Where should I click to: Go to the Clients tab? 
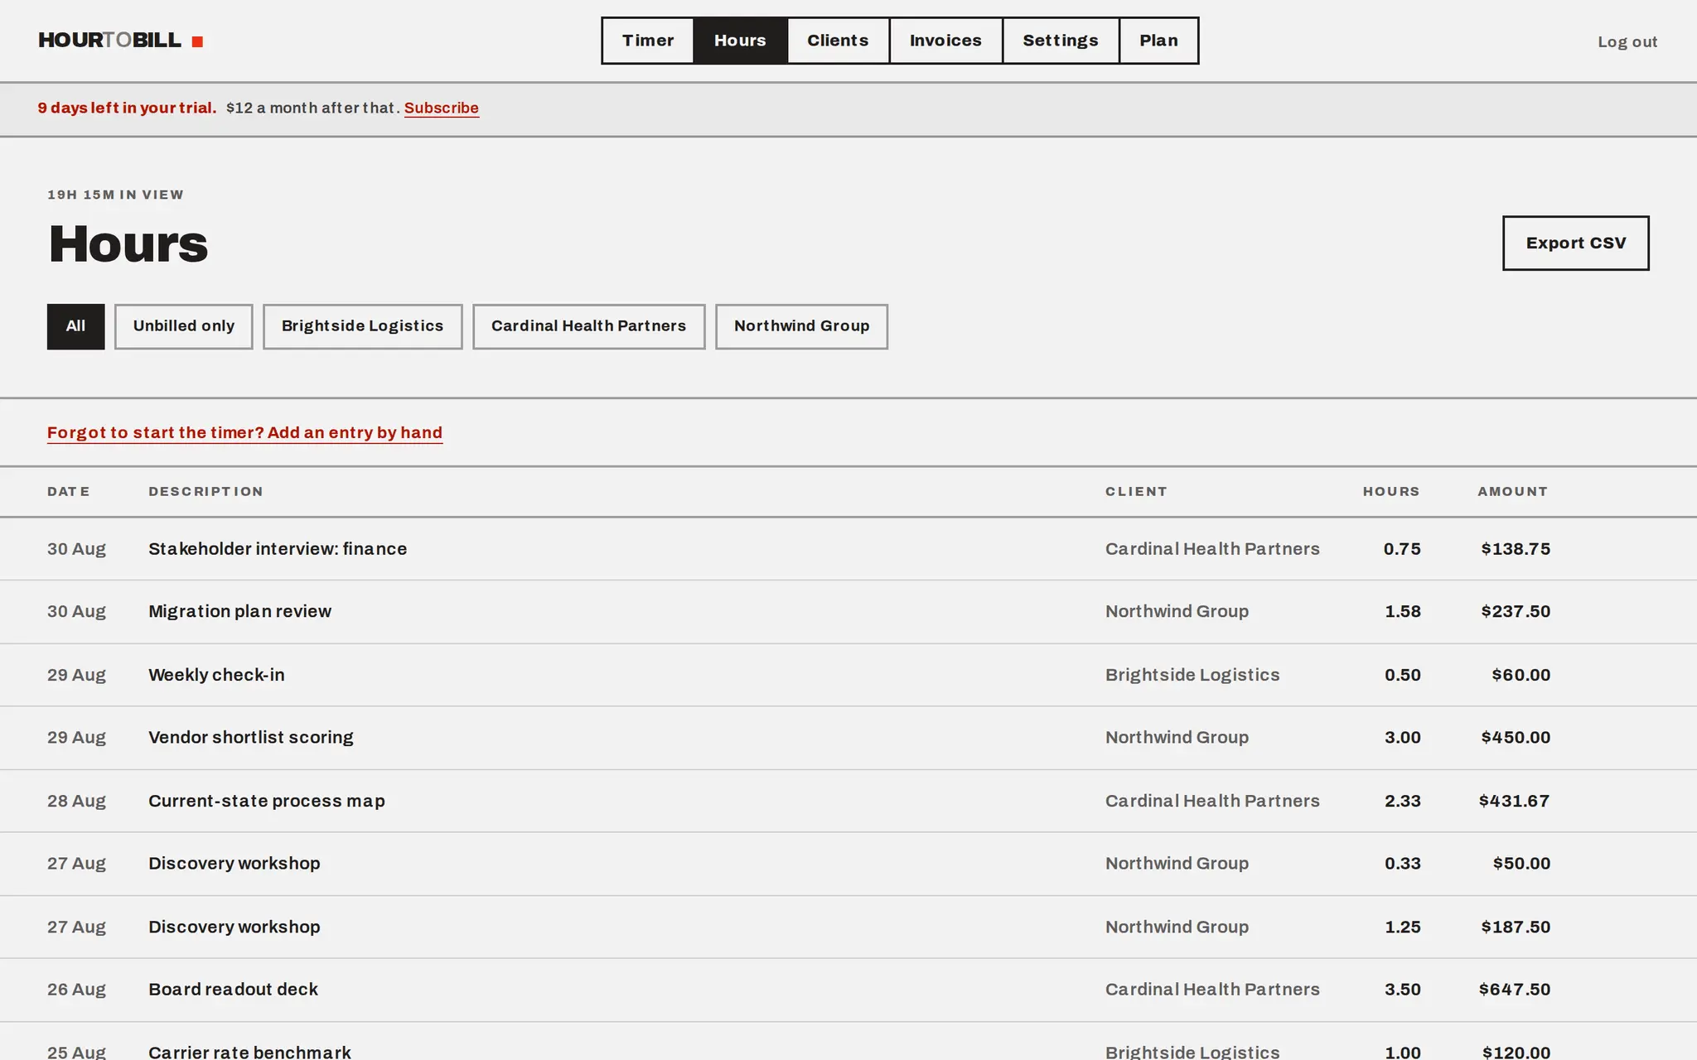click(838, 41)
